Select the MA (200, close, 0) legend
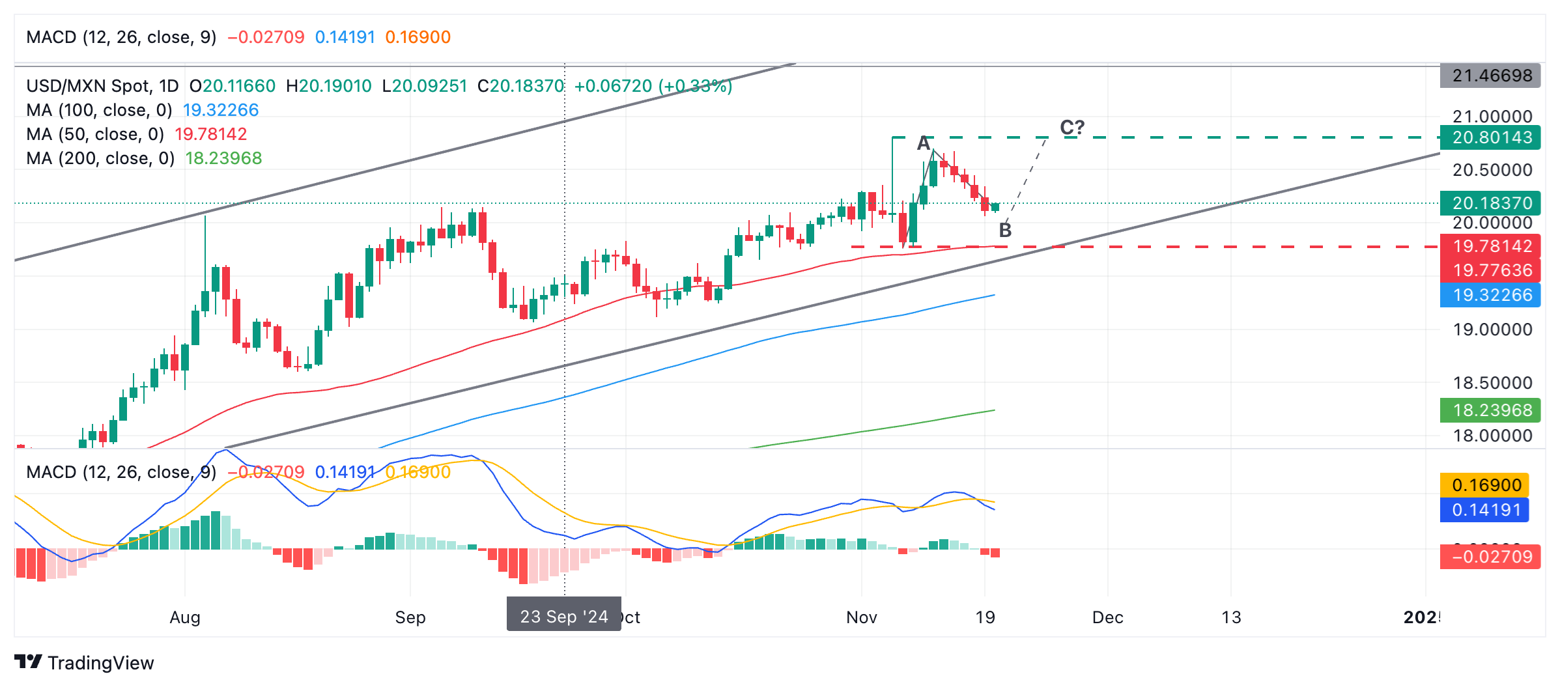The image size is (1560, 687). click(100, 158)
